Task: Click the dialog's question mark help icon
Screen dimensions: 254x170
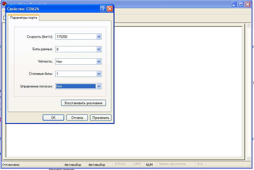Action: click(103, 9)
